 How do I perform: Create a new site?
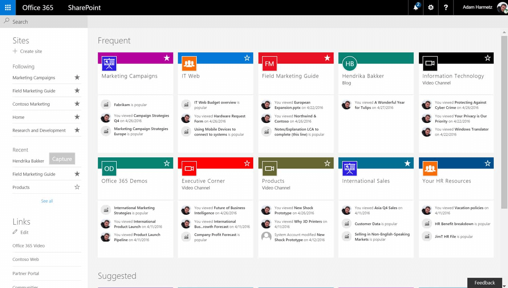(x=27, y=51)
